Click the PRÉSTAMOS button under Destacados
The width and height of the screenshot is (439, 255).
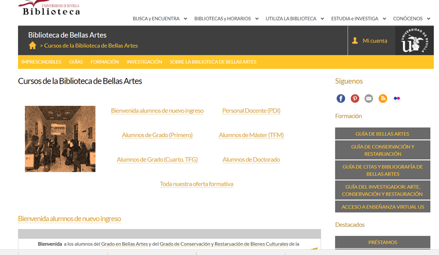click(383, 242)
